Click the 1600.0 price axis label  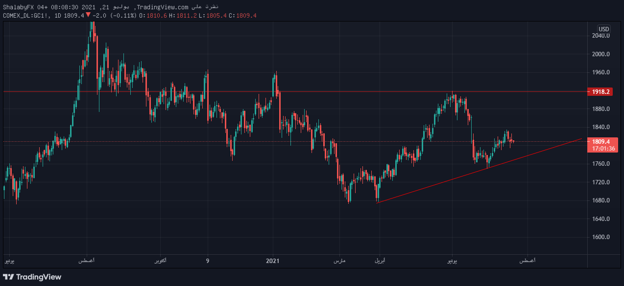click(601, 237)
